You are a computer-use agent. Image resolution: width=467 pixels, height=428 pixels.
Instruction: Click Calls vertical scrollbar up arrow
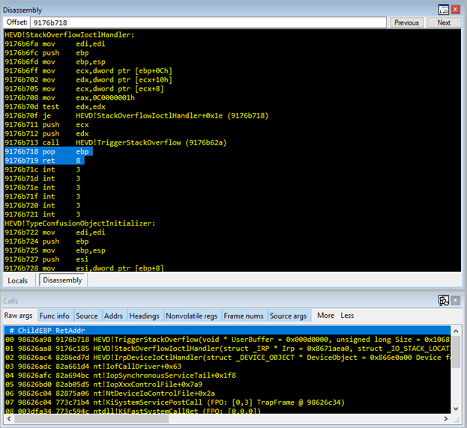coord(456,331)
